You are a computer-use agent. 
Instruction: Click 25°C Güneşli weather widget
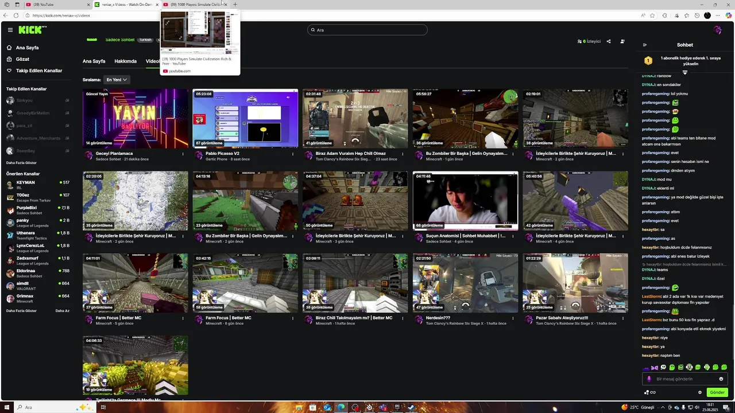[638, 407]
